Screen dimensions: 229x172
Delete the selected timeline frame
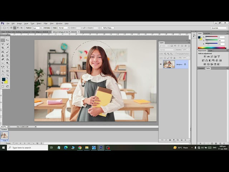click(x=42, y=143)
